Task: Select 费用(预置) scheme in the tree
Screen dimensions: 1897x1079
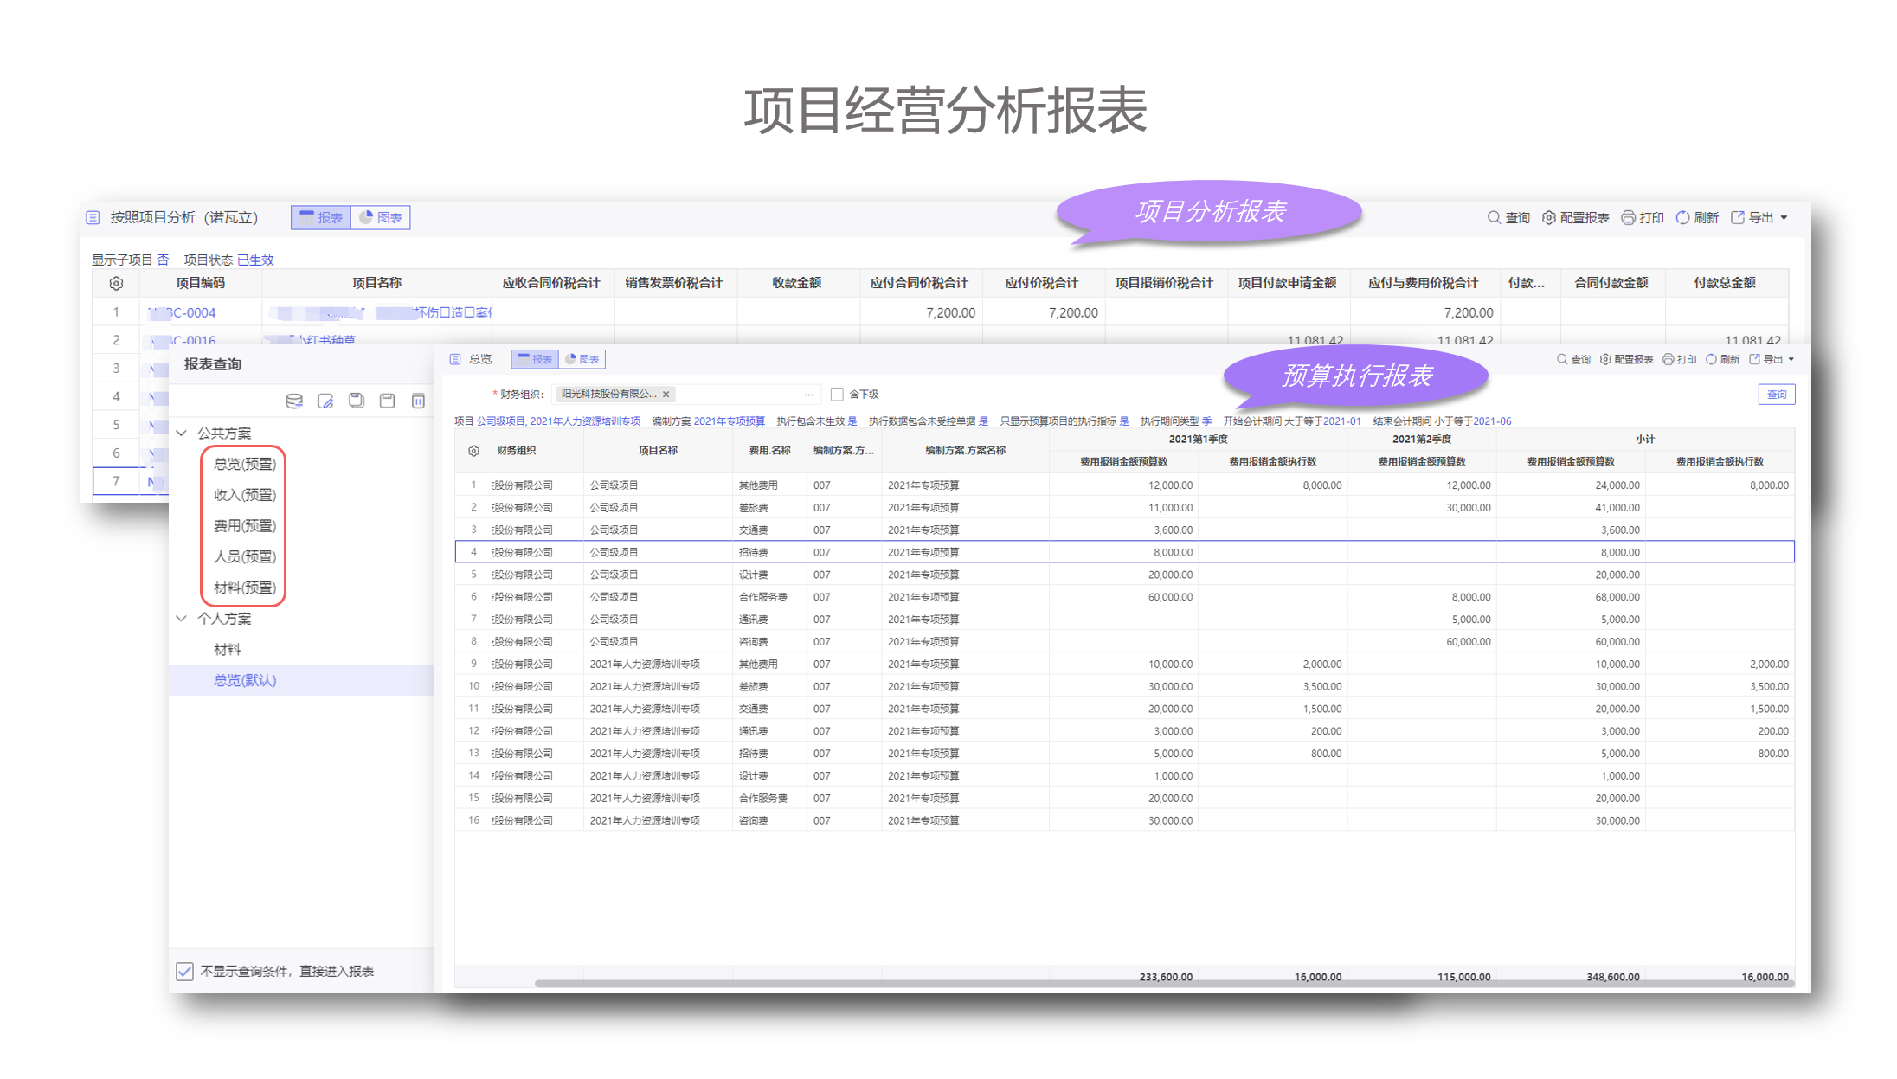Action: click(245, 525)
